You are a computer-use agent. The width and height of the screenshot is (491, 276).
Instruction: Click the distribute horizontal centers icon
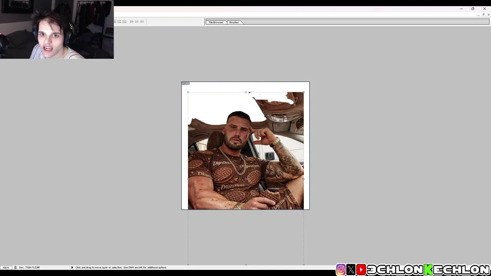137,21
